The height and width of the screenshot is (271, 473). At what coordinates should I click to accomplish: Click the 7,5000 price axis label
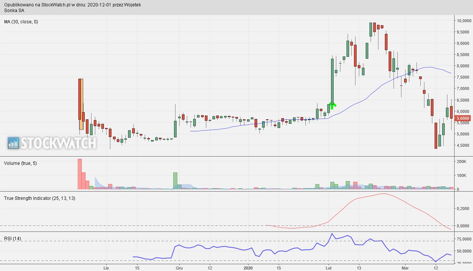(464, 77)
